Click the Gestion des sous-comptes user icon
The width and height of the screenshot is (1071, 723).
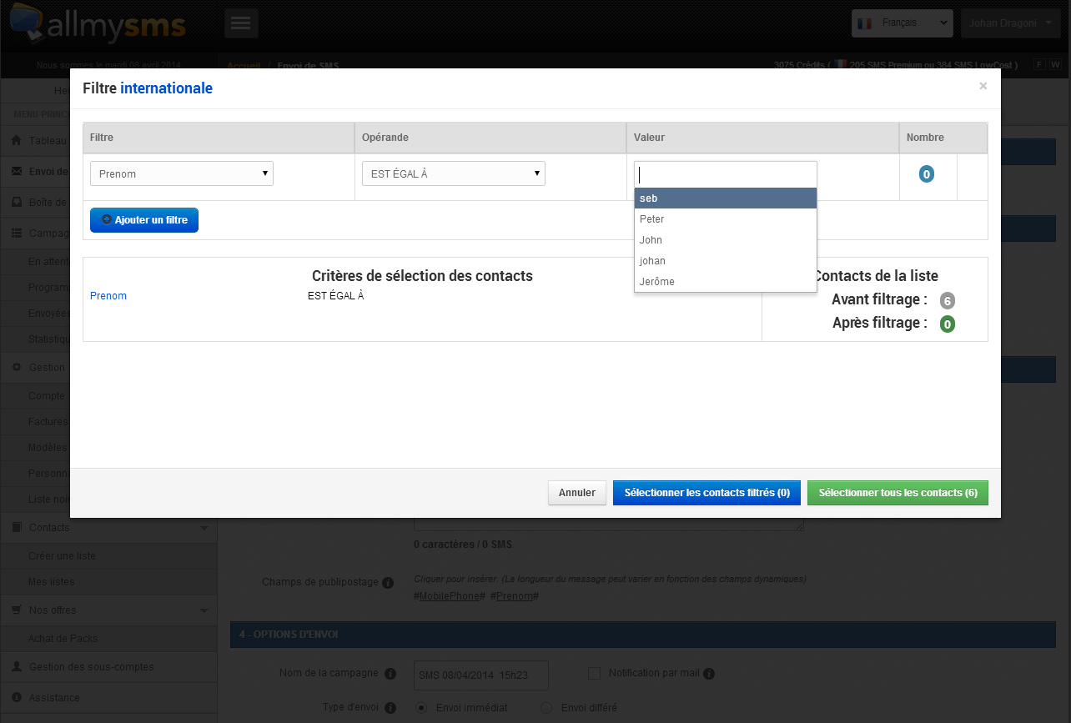[17, 667]
